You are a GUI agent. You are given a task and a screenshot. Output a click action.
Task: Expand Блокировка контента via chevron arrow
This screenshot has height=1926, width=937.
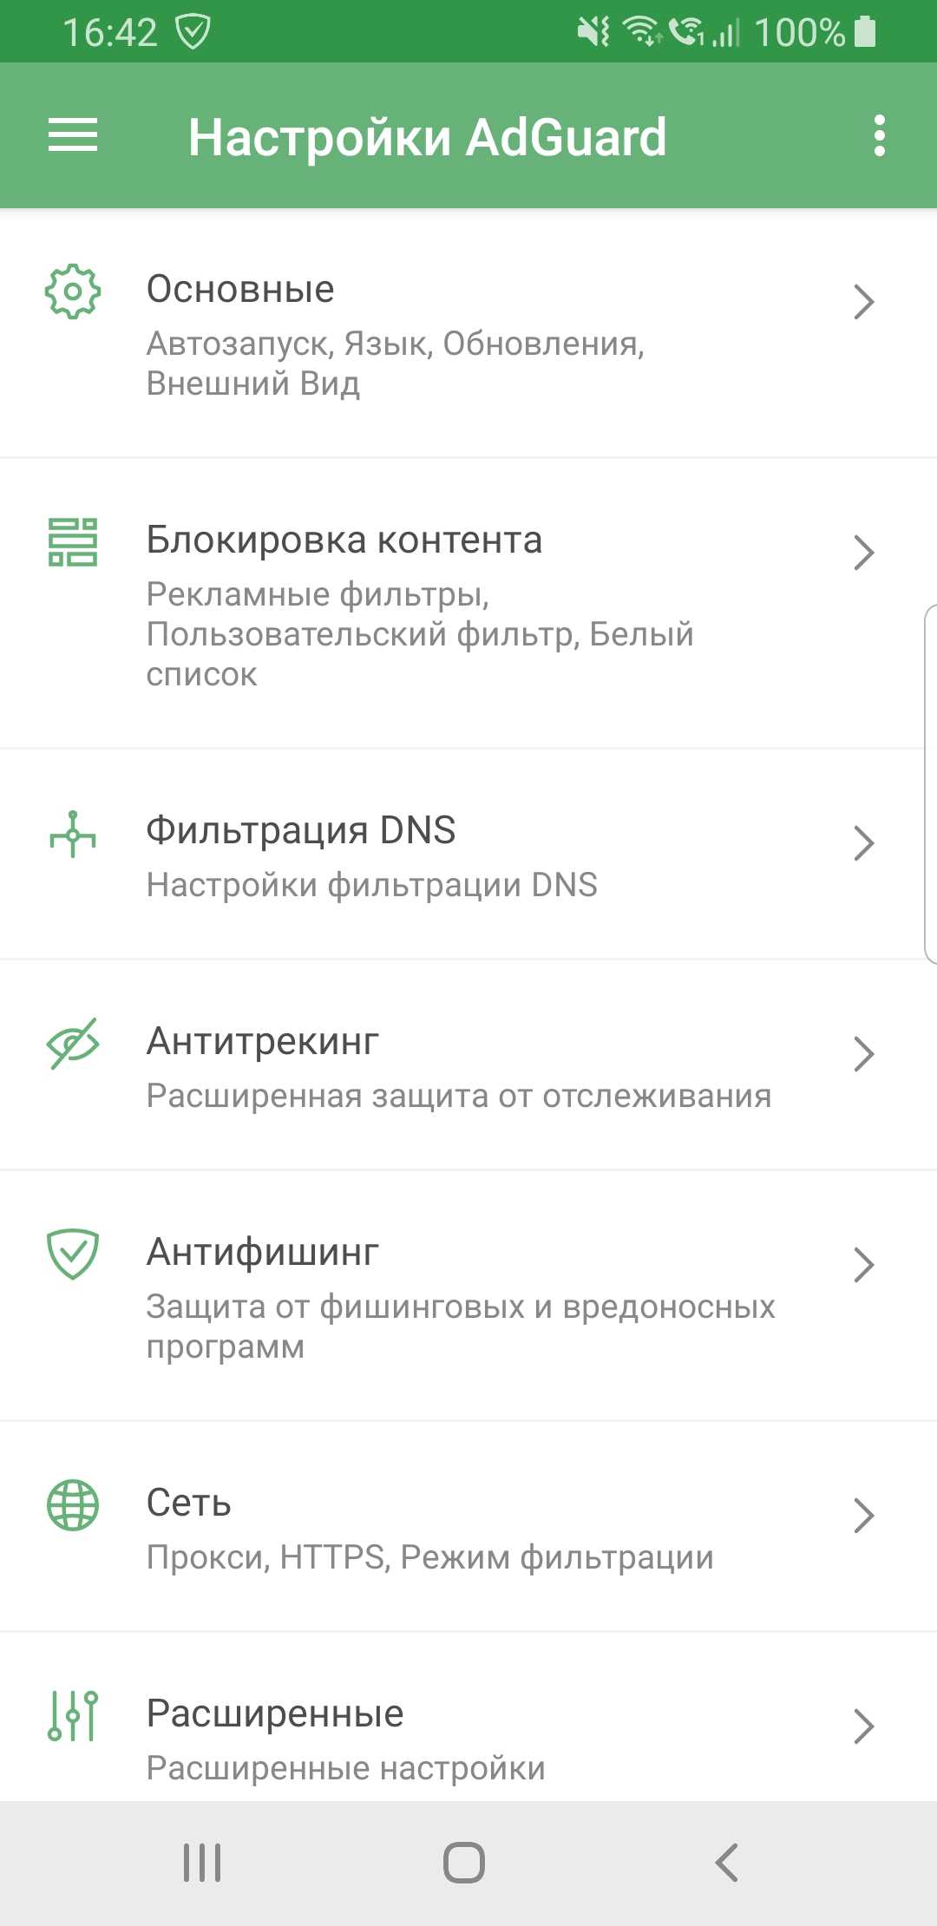click(863, 553)
